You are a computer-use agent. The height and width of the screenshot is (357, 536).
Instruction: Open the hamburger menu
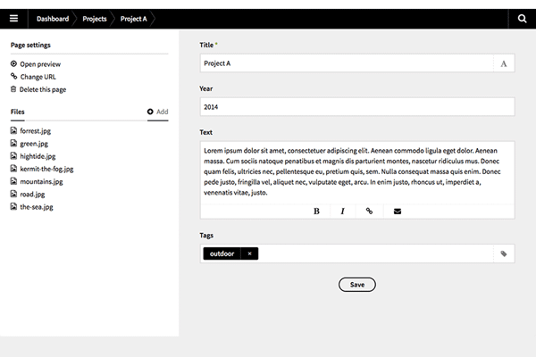pyautogui.click(x=13, y=18)
